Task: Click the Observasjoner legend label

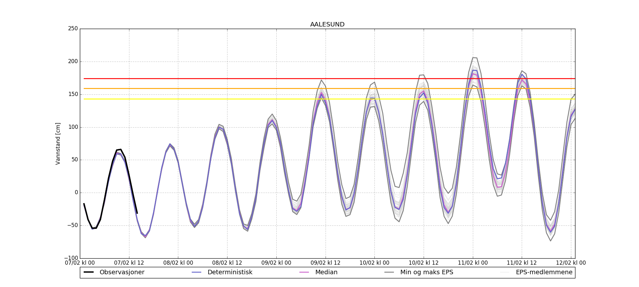Action: [122, 272]
